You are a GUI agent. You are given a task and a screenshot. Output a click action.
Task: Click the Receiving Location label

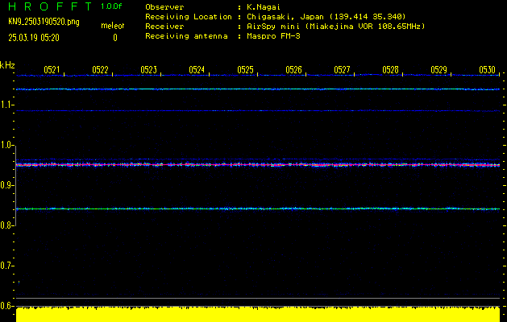(x=189, y=16)
